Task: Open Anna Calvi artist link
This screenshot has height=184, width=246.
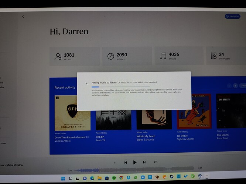Action: tap(222, 138)
